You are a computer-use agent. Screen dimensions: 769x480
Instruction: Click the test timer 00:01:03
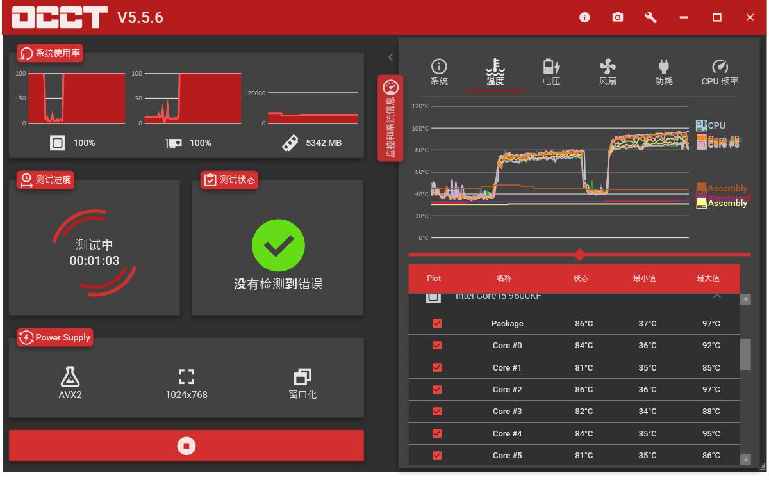pos(94,261)
